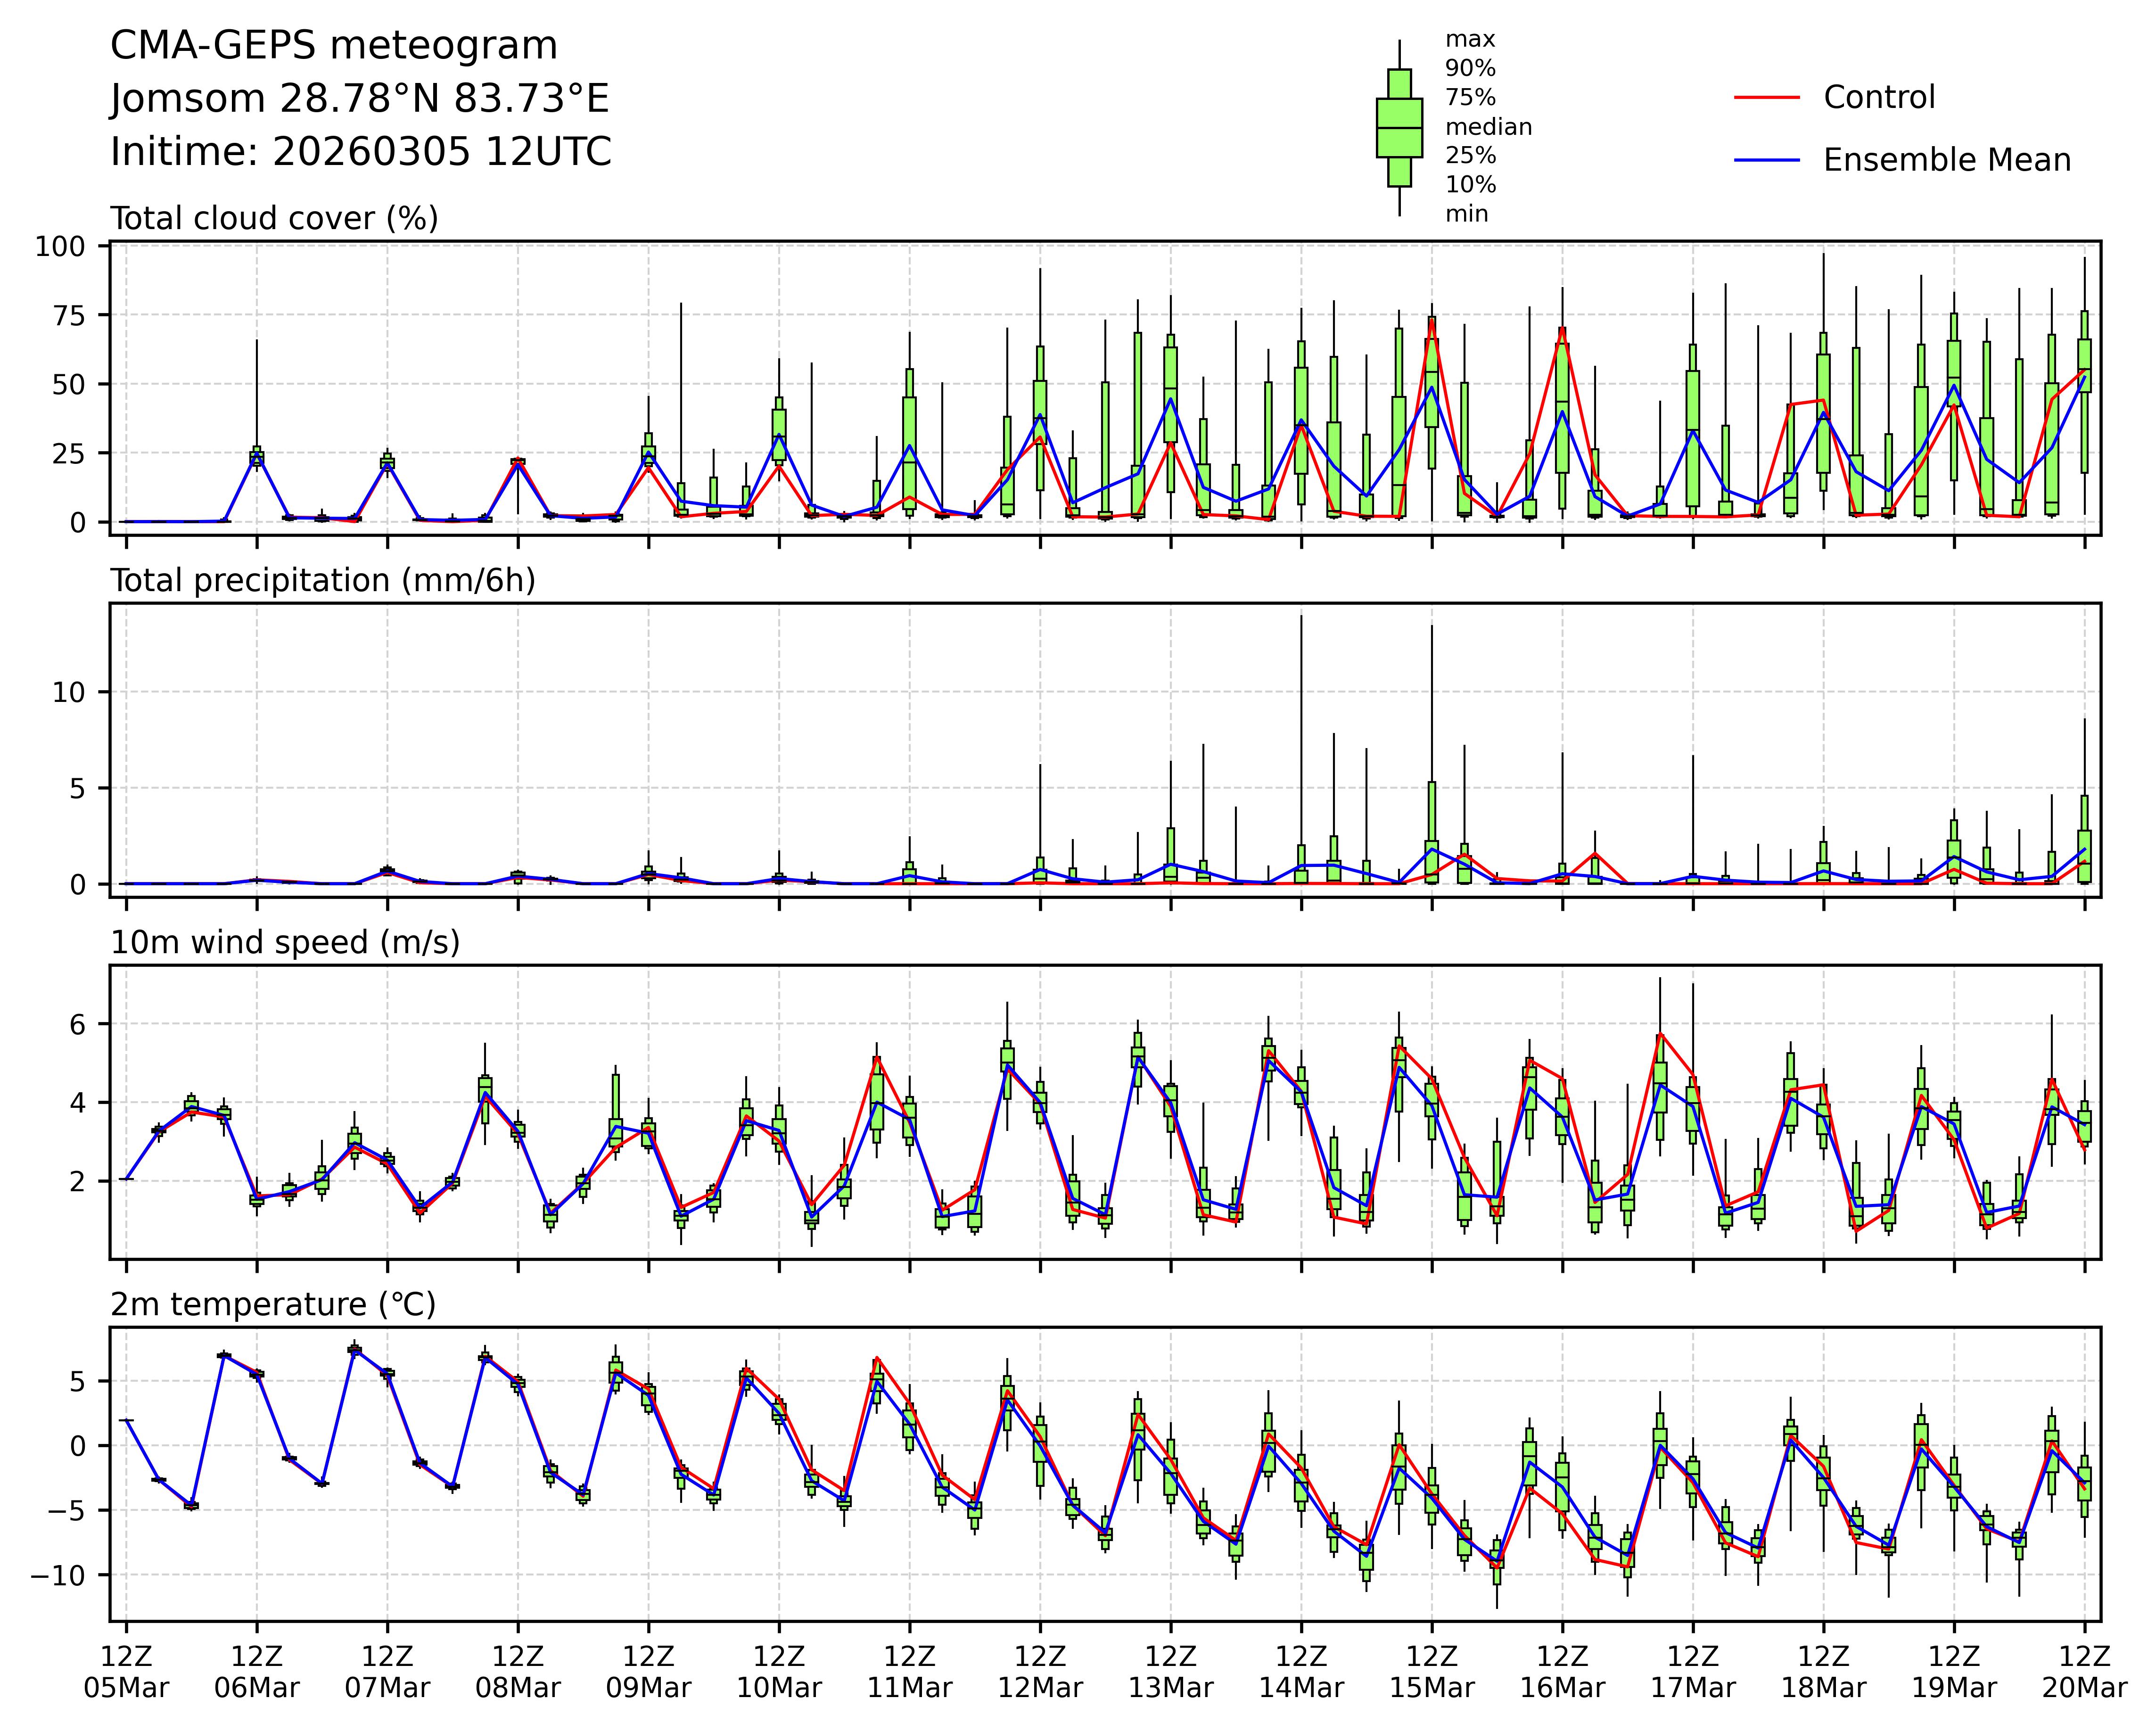The height and width of the screenshot is (1731, 2156).
Task: Click the 'Control' legend label
Action: coord(1879,98)
